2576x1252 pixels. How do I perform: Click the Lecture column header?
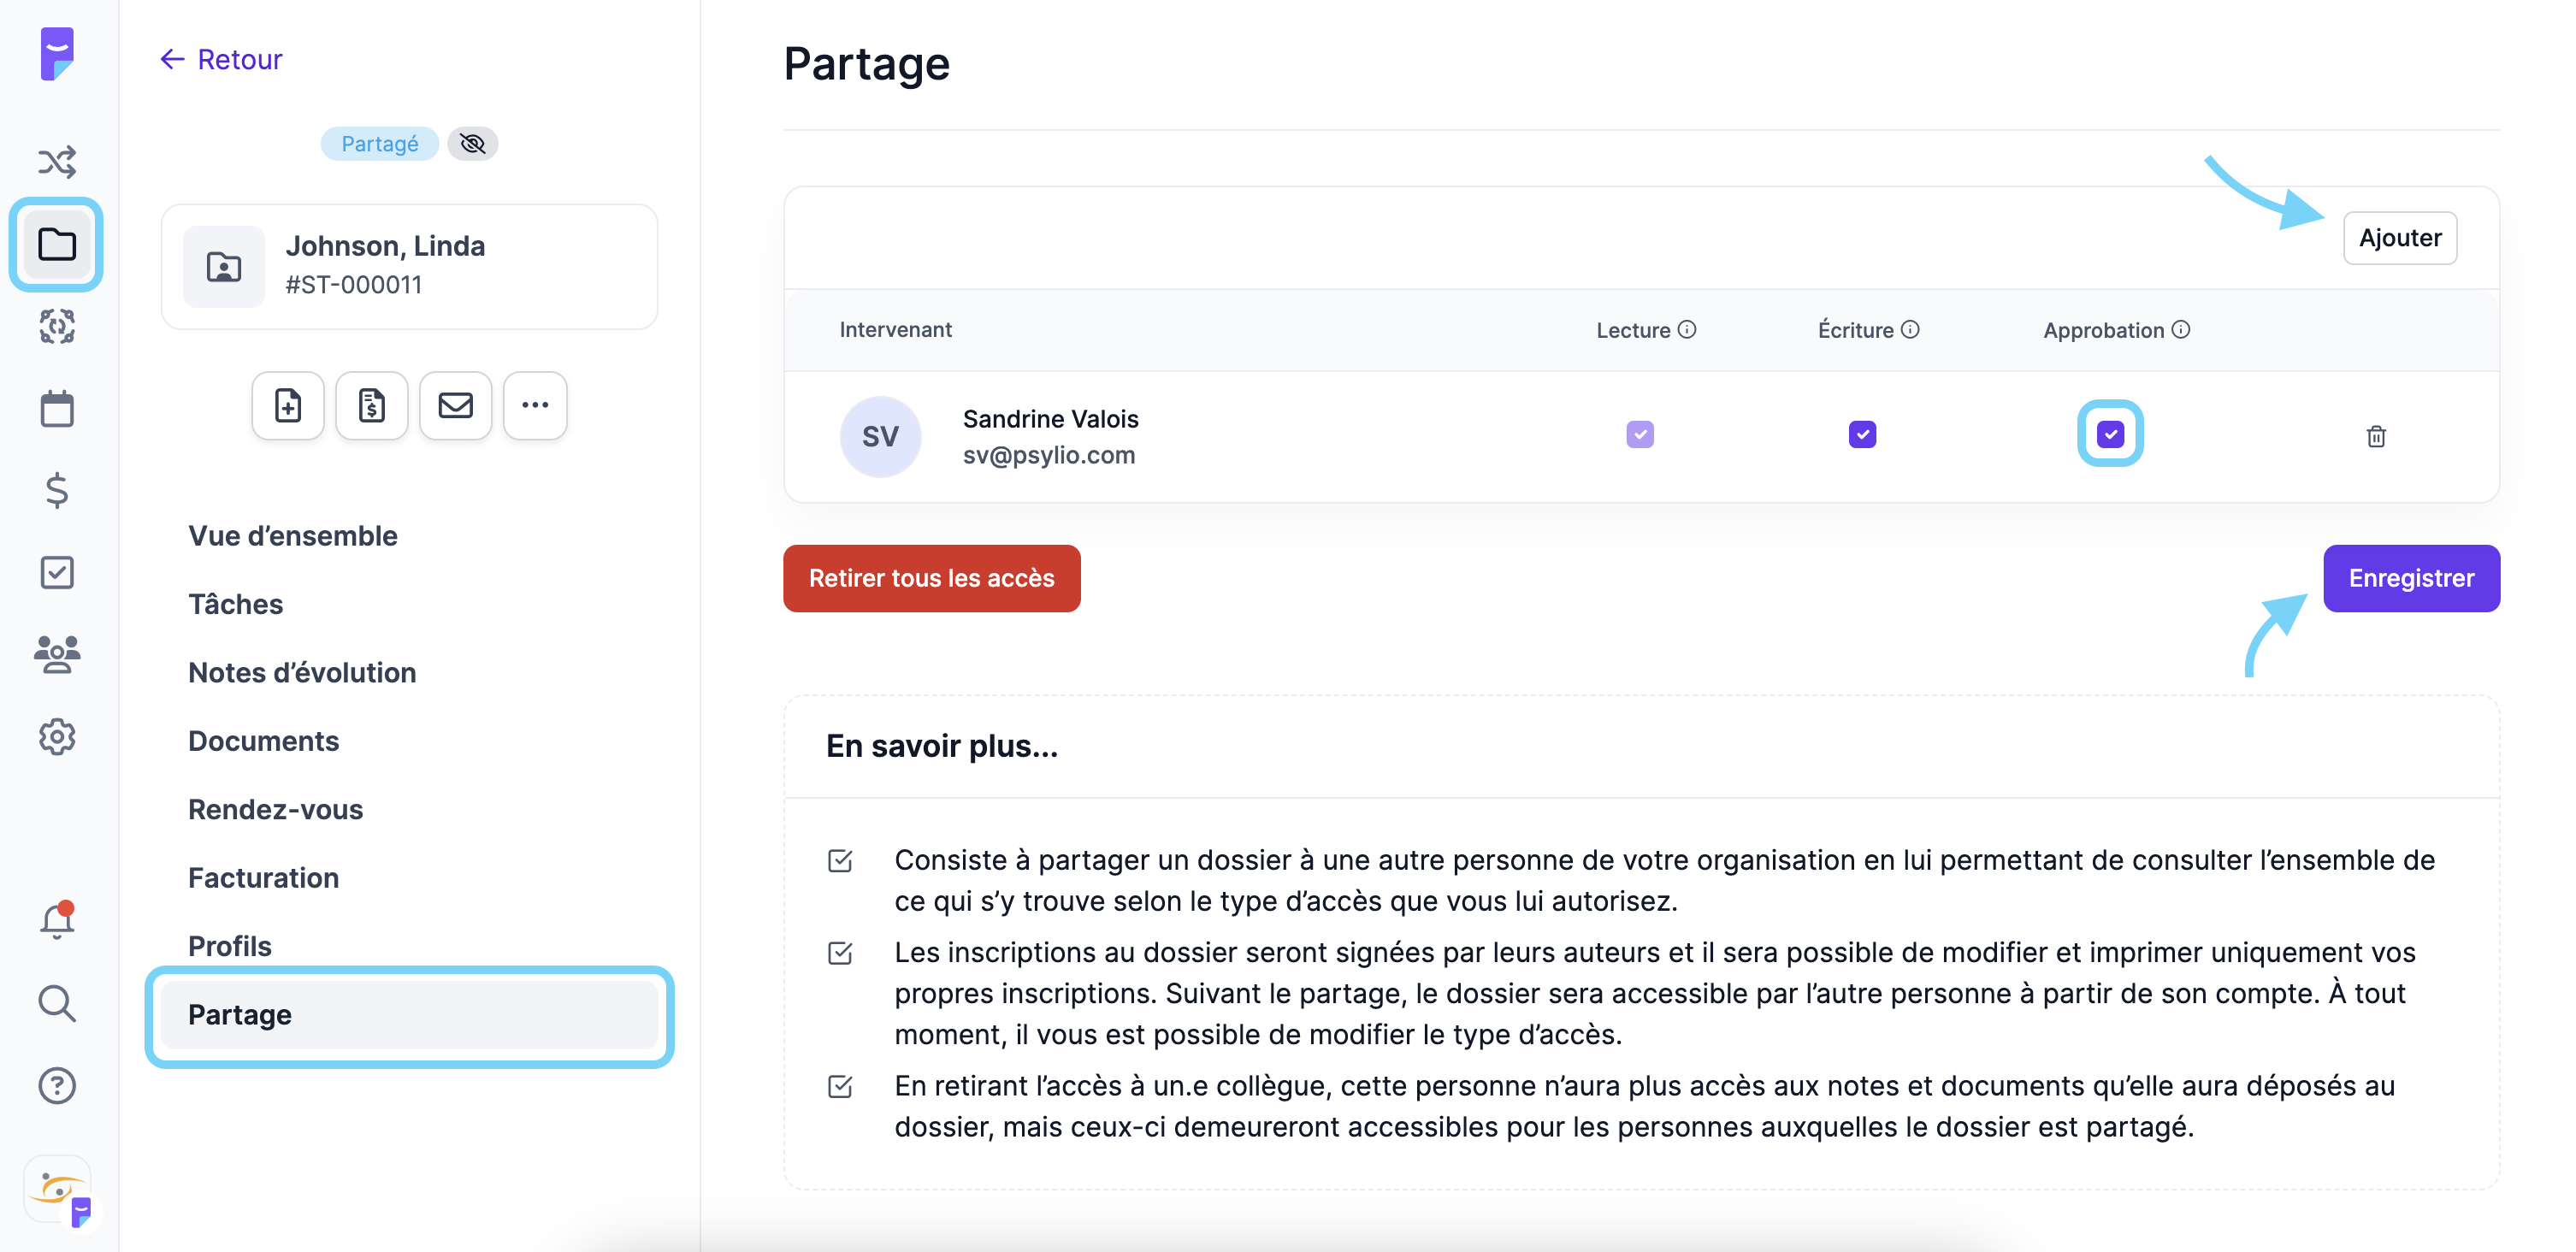1633,330
